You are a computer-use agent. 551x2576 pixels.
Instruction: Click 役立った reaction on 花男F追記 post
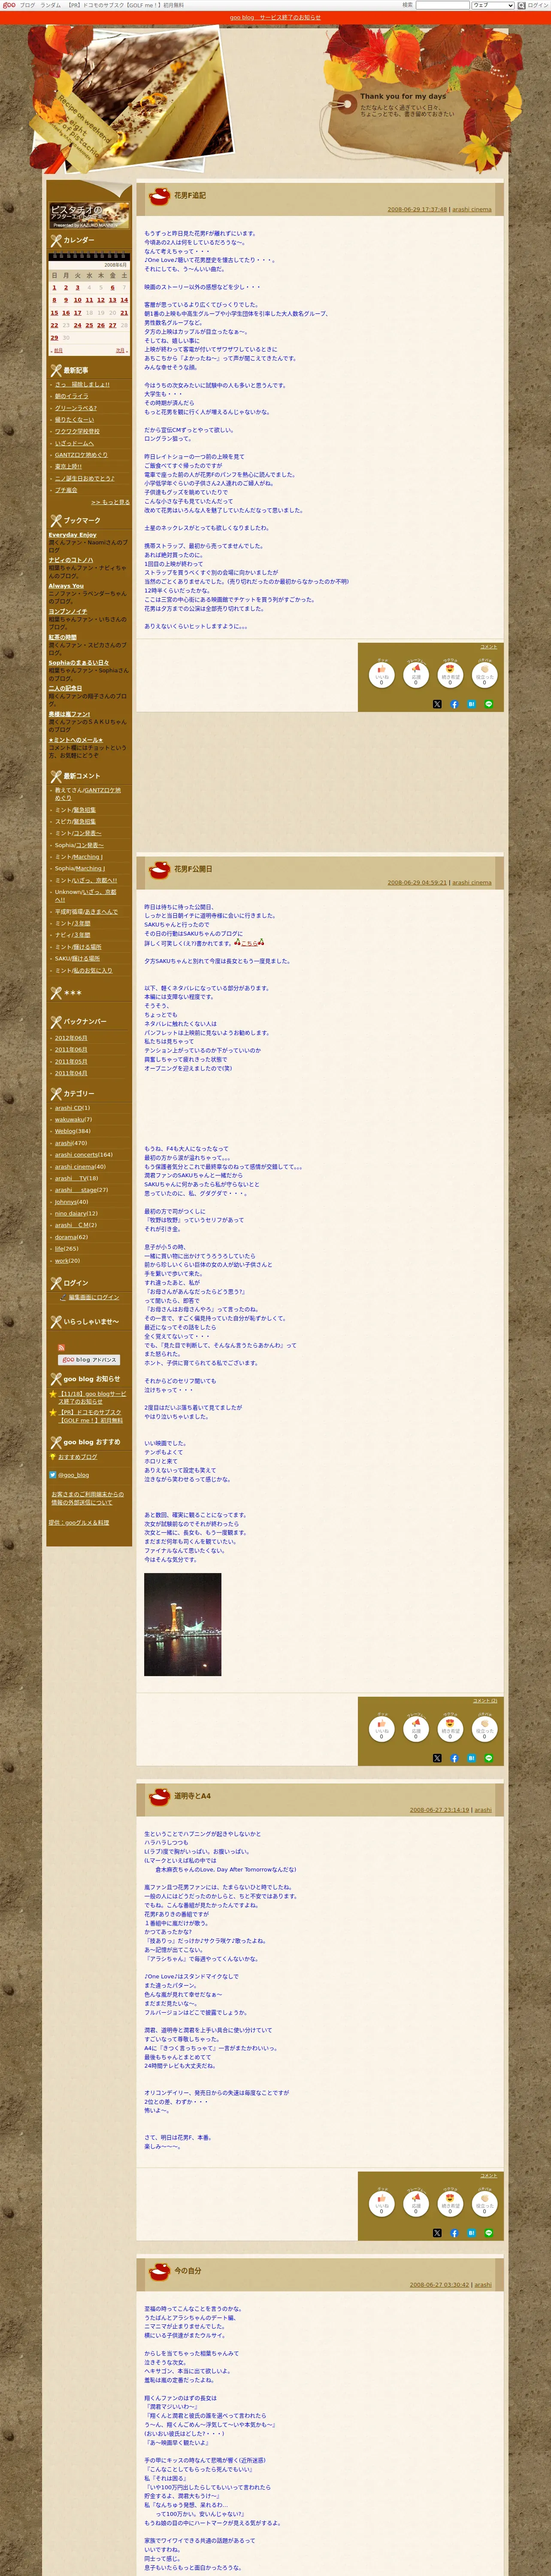(484, 675)
